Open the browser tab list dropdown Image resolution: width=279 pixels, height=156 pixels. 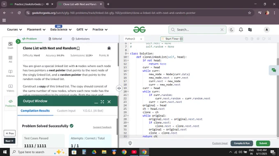(x=4, y=4)
